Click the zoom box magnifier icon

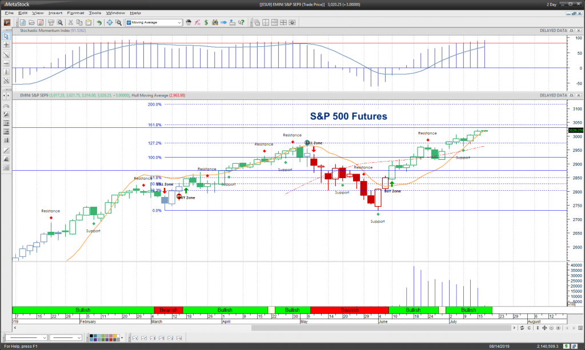point(119,22)
